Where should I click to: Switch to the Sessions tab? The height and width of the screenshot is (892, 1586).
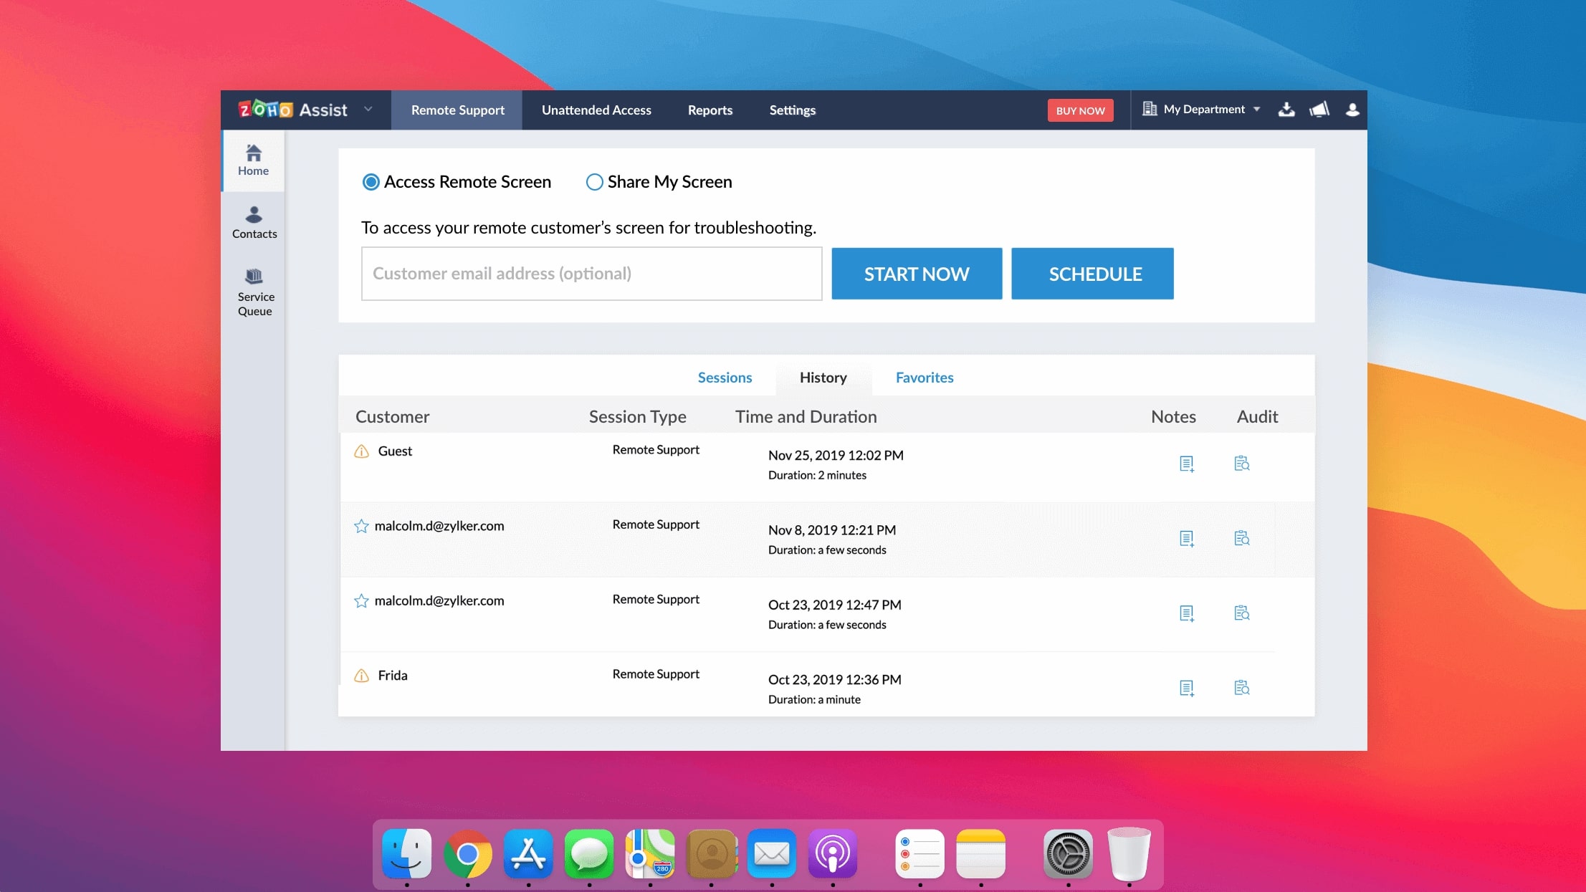[725, 377]
